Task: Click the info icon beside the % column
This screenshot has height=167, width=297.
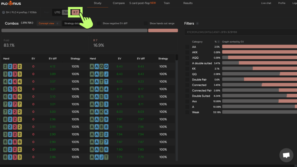Action: point(219,42)
